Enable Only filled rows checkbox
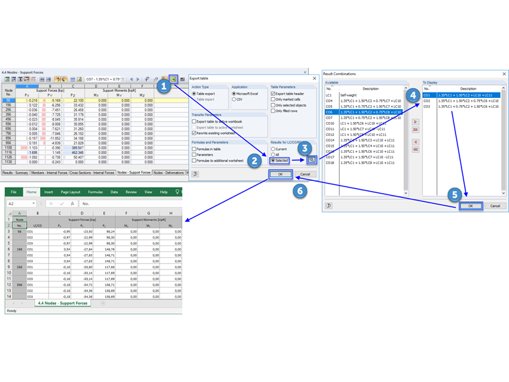This screenshot has height=382, width=509. click(x=273, y=111)
